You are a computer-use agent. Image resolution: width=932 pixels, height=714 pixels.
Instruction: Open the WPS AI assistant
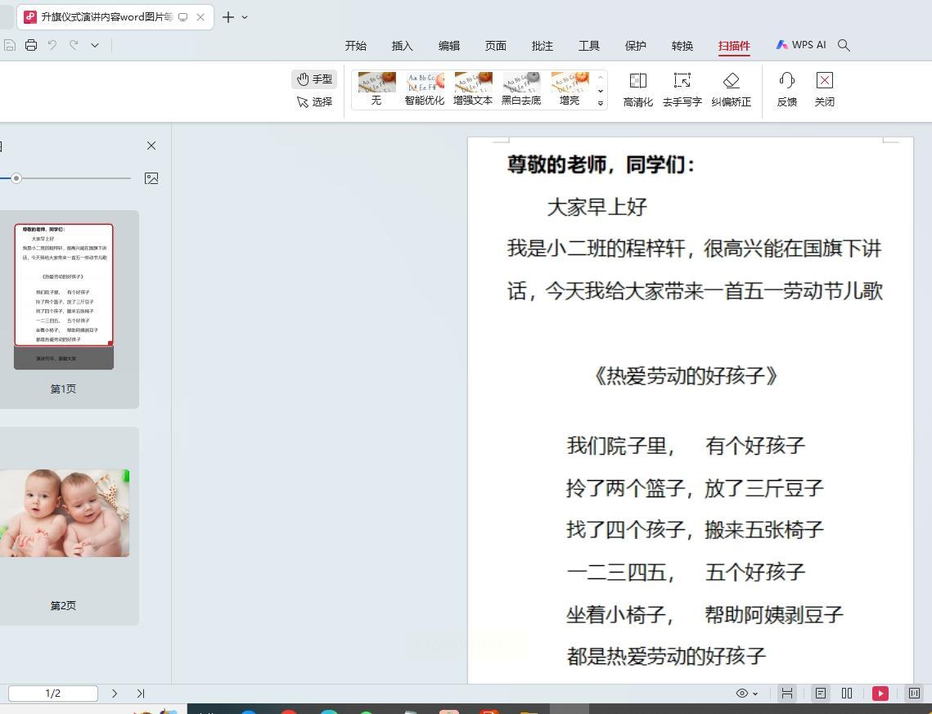coord(800,45)
